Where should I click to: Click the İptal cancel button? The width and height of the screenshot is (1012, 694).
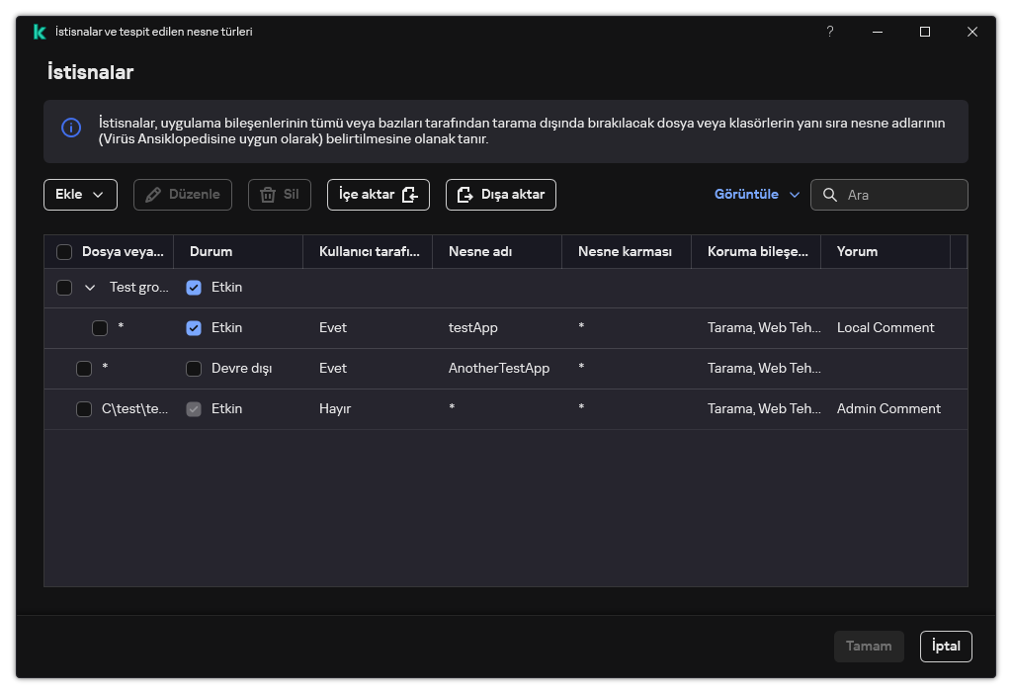click(946, 647)
